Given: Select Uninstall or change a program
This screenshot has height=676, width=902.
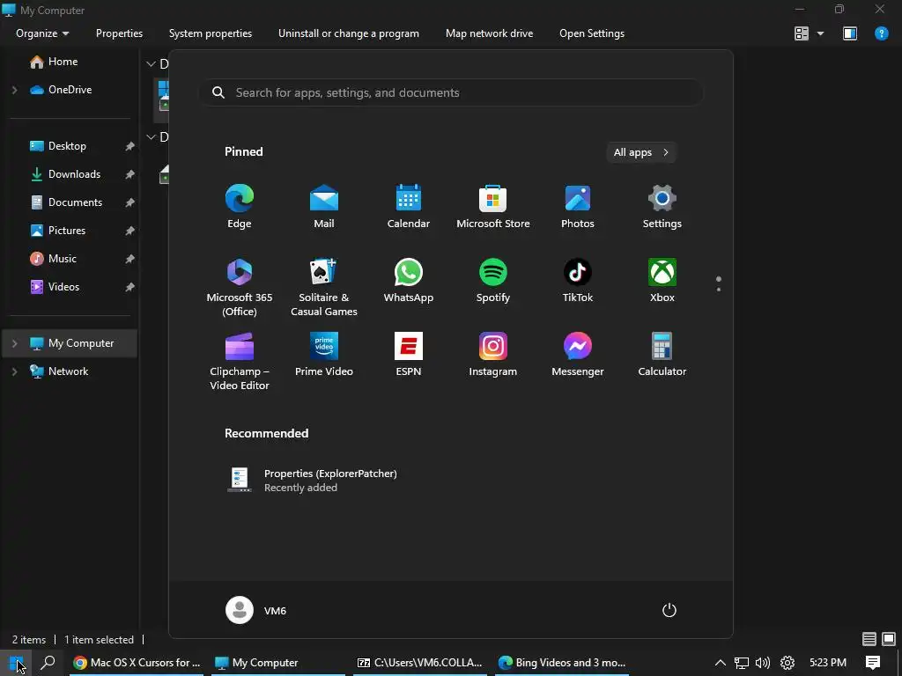Looking at the screenshot, I should point(349,33).
